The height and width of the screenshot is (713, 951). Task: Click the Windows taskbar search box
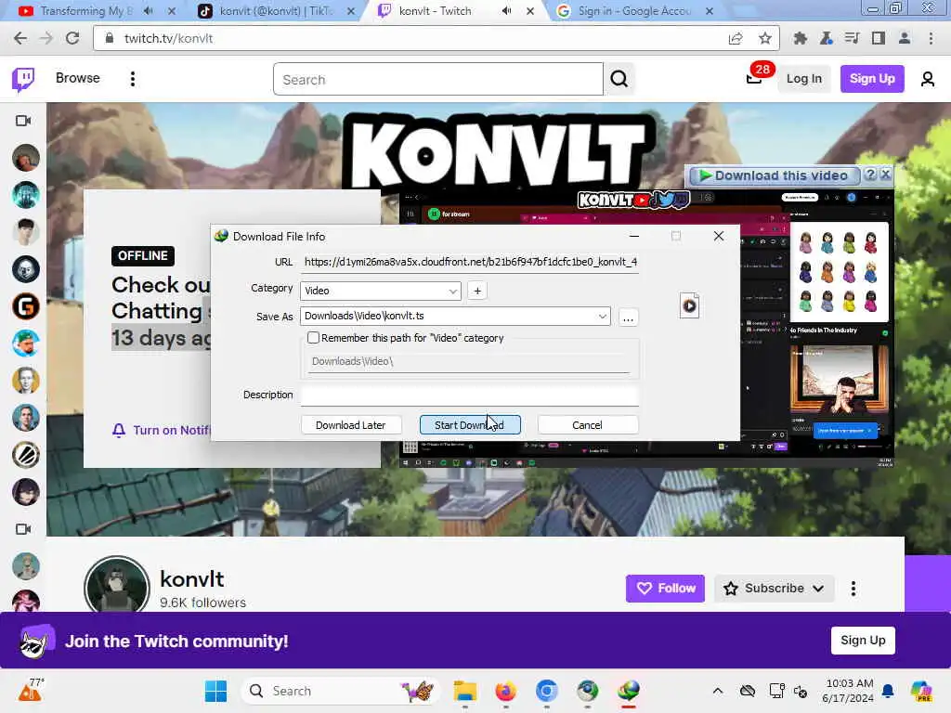pyautogui.click(x=340, y=691)
